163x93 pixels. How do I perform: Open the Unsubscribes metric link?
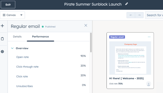(x=24, y=86)
